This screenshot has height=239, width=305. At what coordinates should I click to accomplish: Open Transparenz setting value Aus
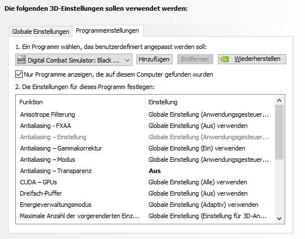point(154,171)
